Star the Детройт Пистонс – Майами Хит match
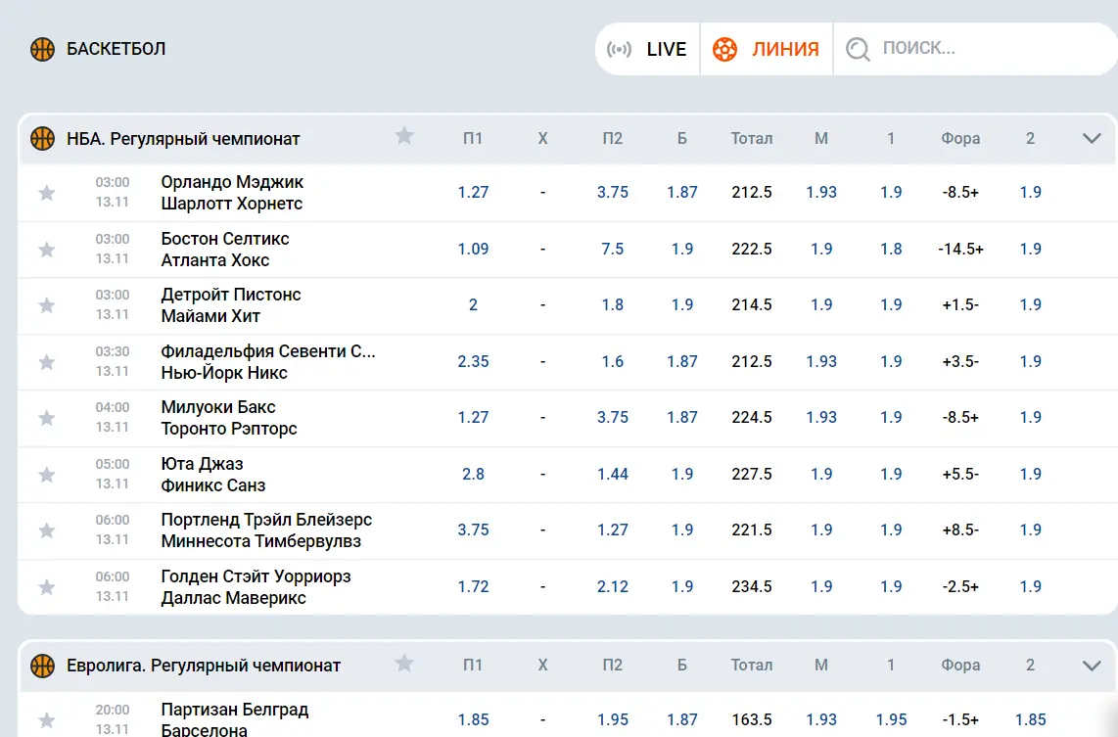Image resolution: width=1118 pixels, height=737 pixels. [46, 305]
